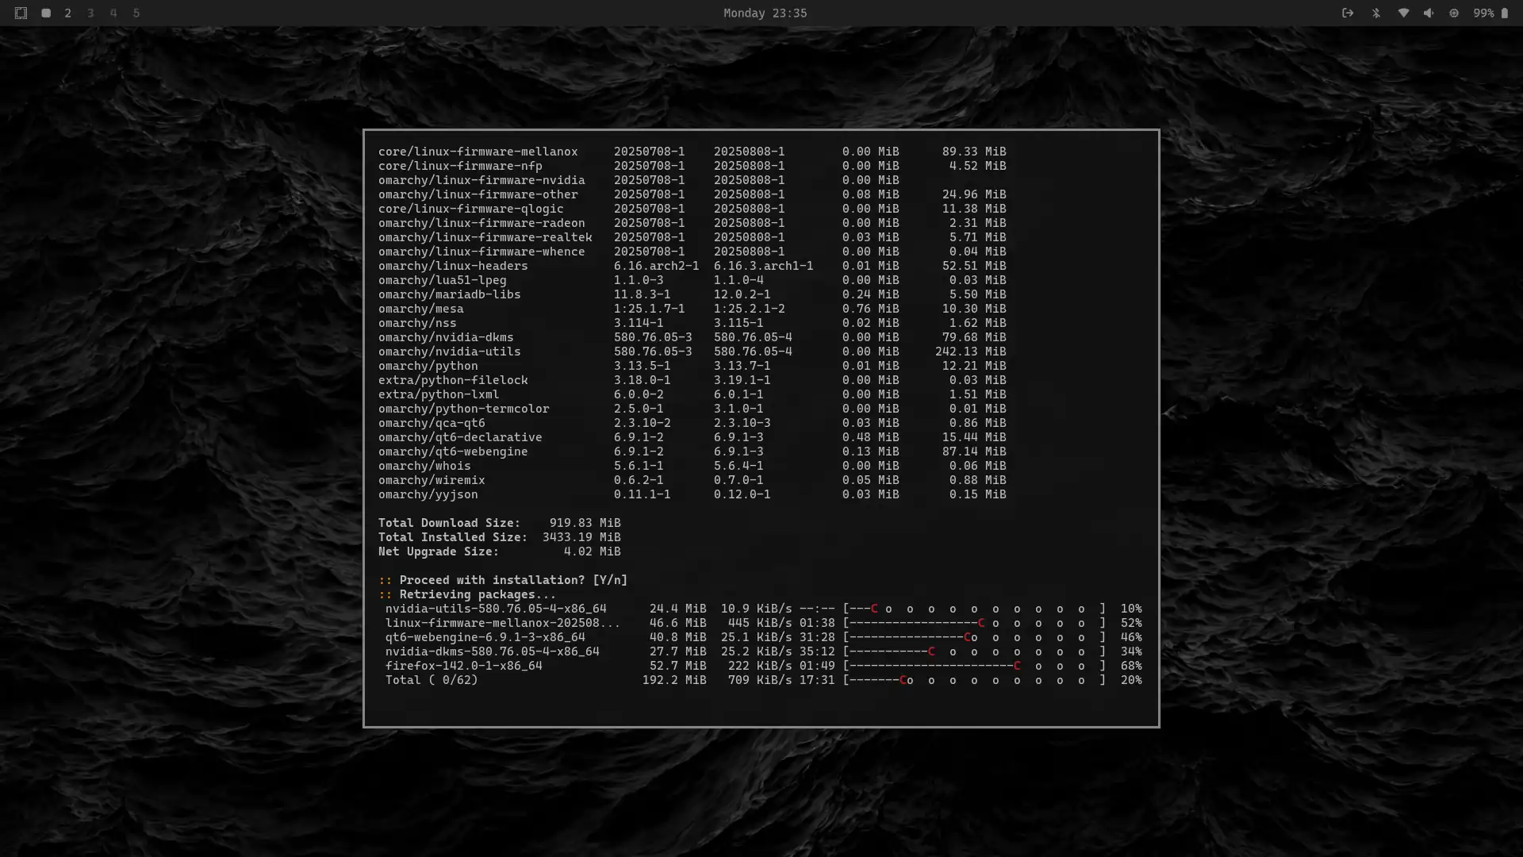Click old version '6.16.arch2-1' of linux-headers
Image resolution: width=1523 pixels, height=857 pixels.
pyautogui.click(x=656, y=266)
